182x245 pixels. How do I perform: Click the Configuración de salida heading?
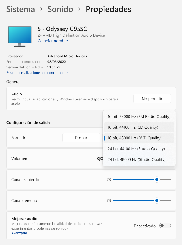coord(28,123)
